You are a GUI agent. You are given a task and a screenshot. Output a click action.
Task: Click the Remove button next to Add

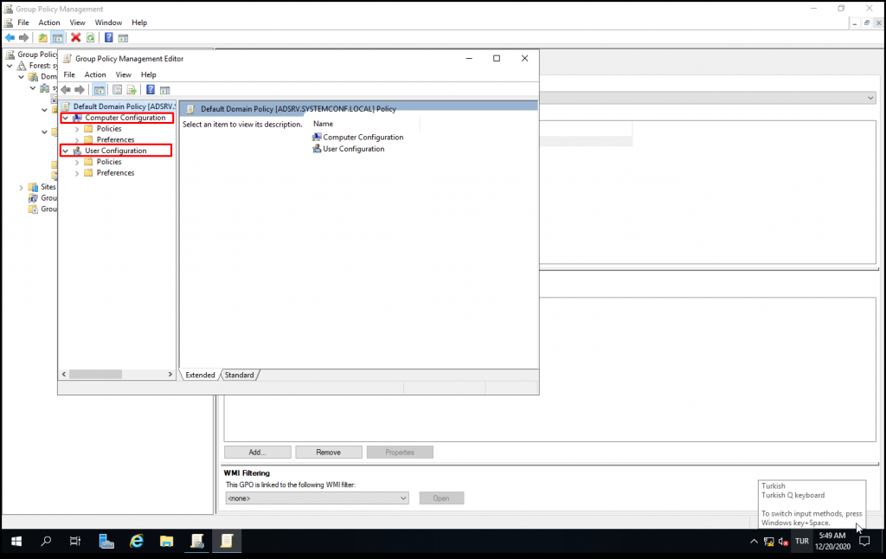point(328,452)
